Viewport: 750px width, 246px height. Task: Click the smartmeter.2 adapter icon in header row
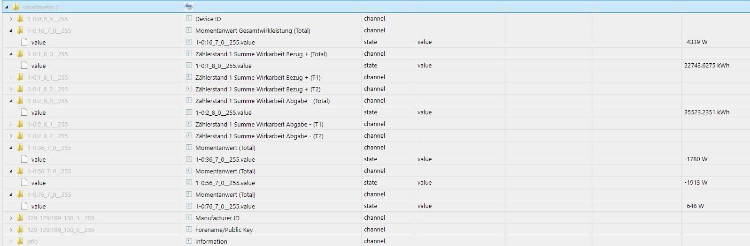(189, 7)
